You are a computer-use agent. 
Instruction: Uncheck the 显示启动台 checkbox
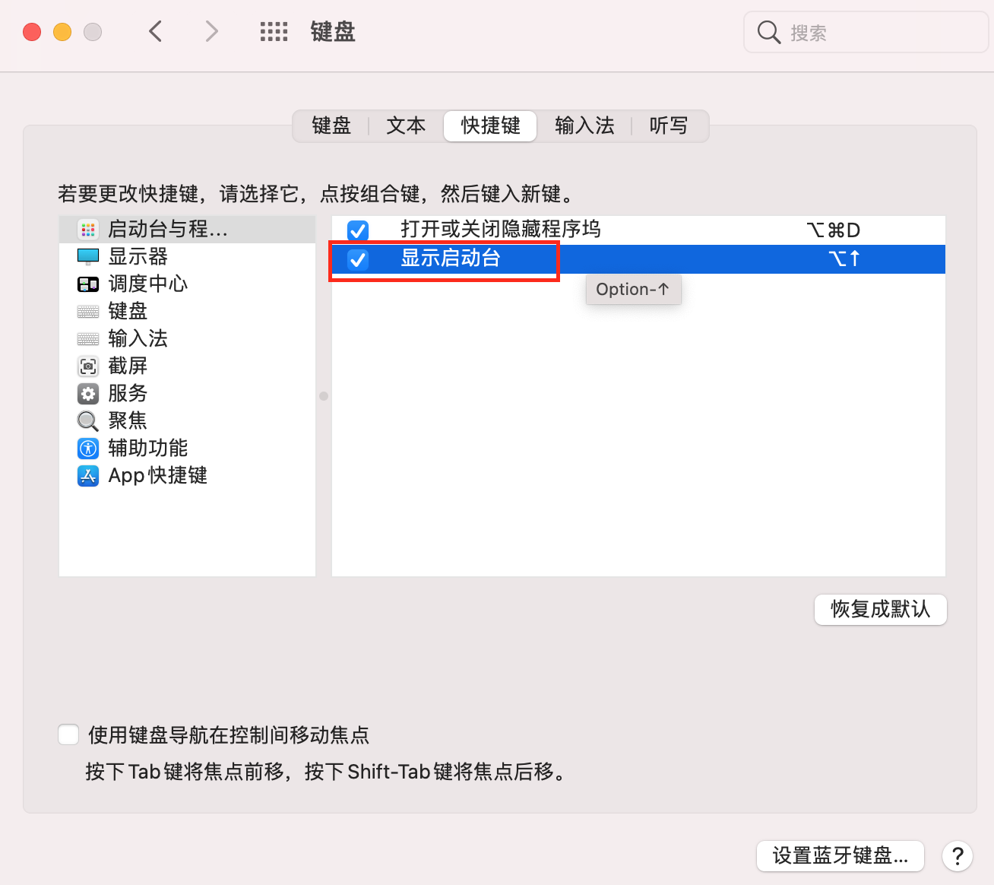tap(357, 259)
